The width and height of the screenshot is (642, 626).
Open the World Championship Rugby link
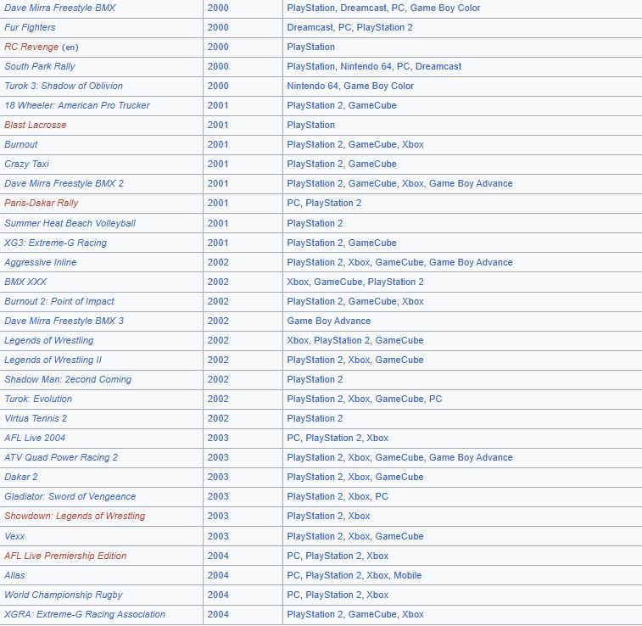64,595
